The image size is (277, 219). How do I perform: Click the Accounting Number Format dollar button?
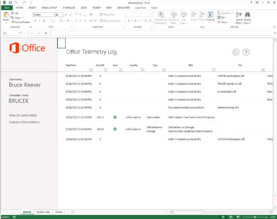pyautogui.click(x=129, y=21)
